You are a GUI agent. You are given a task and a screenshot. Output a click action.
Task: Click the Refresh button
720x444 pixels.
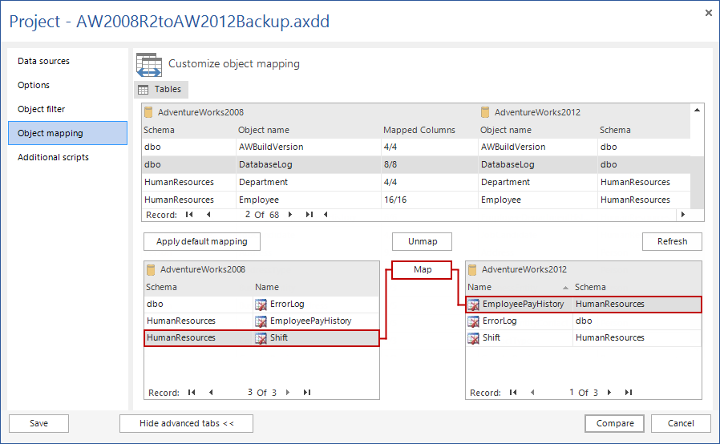[672, 241]
